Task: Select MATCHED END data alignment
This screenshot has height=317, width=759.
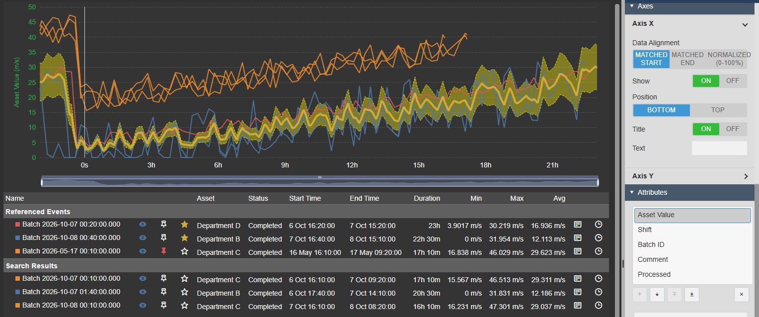Action: pyautogui.click(x=687, y=59)
